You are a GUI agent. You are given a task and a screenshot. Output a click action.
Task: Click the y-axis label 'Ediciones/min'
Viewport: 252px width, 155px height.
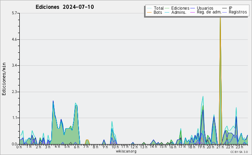(x=4, y=79)
